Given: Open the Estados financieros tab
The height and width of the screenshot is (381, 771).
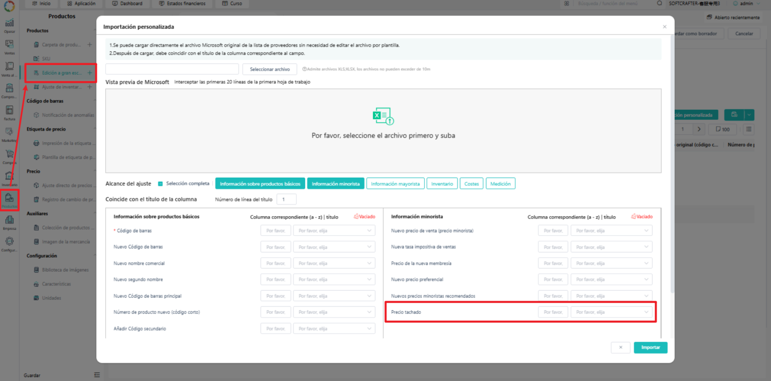Looking at the screenshot, I should click(182, 4).
